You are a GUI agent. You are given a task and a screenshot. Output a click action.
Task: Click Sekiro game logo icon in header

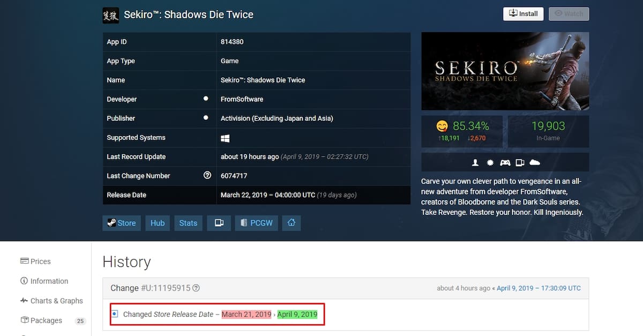click(x=111, y=15)
